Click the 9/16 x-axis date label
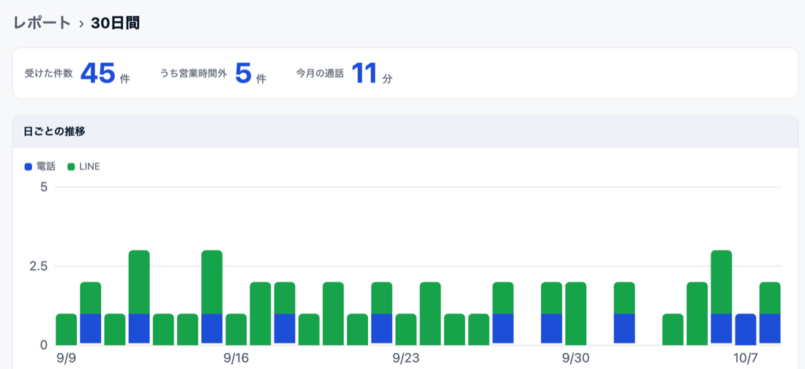 pyautogui.click(x=236, y=358)
